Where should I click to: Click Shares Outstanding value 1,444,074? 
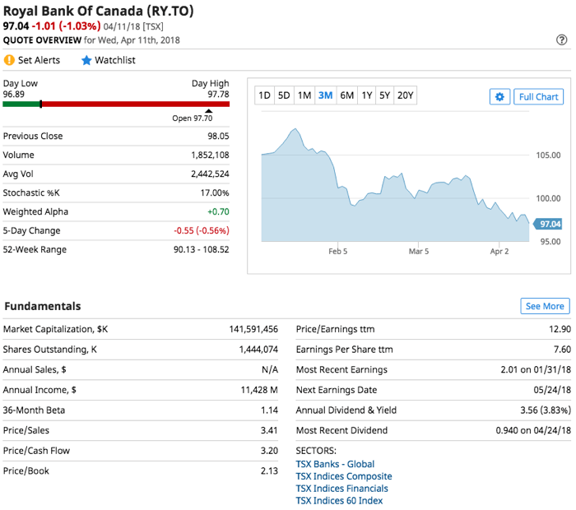tap(258, 350)
